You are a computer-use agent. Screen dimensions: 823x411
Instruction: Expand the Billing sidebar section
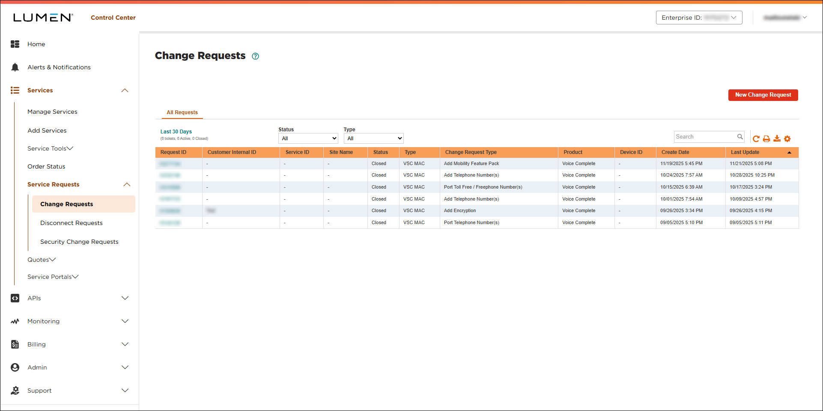(x=125, y=344)
